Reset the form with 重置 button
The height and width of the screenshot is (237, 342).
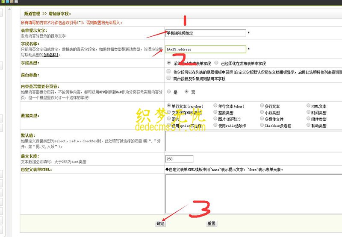211,223
